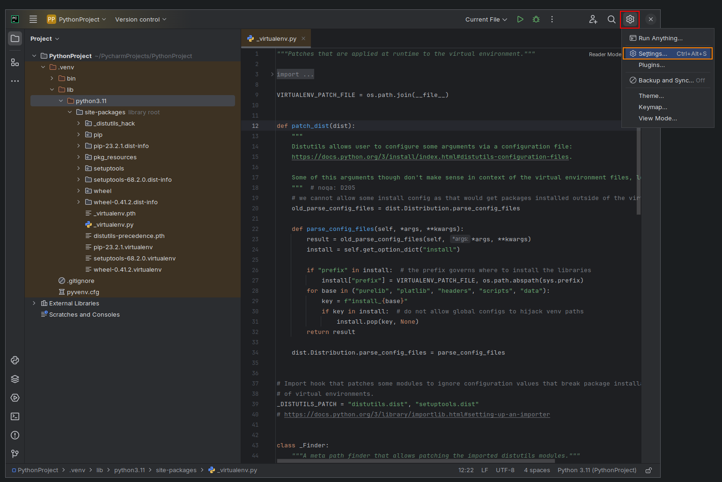Click the Run green play icon
Image resolution: width=722 pixels, height=482 pixels.
(520, 19)
